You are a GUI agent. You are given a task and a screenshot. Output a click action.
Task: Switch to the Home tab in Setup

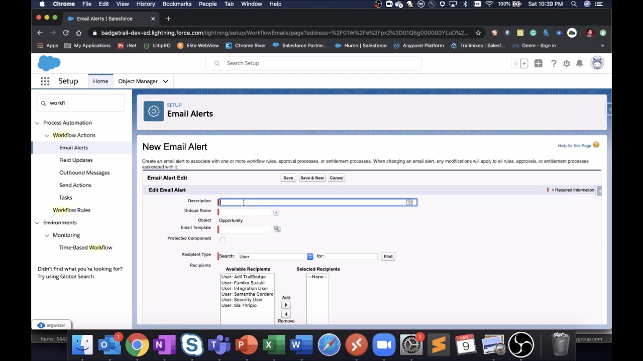[x=100, y=81]
